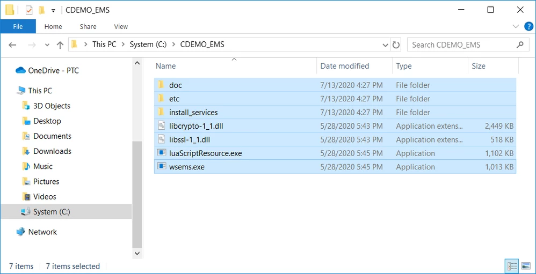Screen dimensions: 536x274
Task: Go up one folder level
Action: (x=60, y=45)
